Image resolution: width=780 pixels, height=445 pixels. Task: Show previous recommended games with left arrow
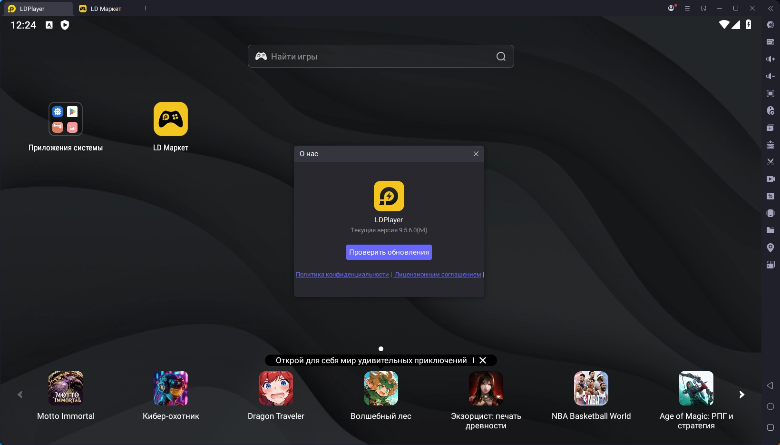click(x=20, y=395)
